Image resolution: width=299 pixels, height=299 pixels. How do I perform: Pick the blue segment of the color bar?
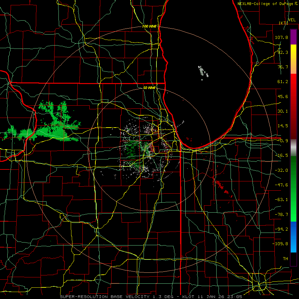point(293,237)
